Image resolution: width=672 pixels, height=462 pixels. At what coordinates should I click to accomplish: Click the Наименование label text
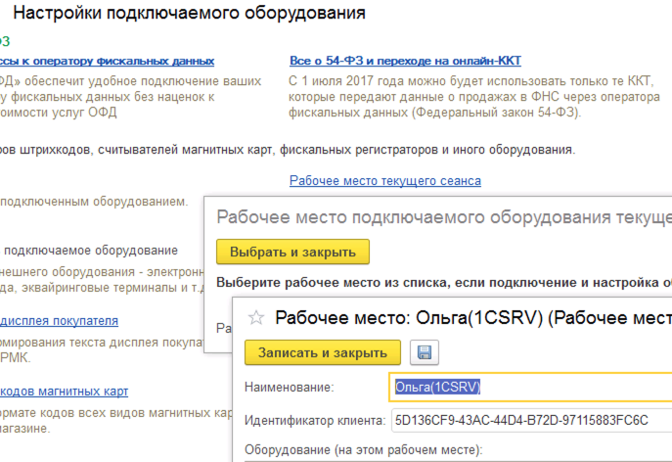[x=289, y=388]
